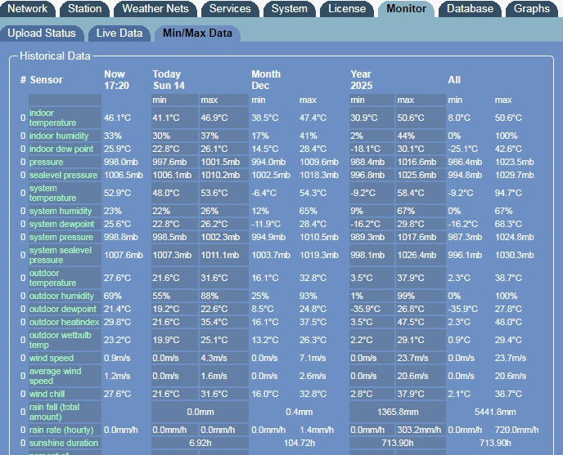Screen dimensions: 563x455
Task: Show the Upload Status sub-tab
Action: 42,33
